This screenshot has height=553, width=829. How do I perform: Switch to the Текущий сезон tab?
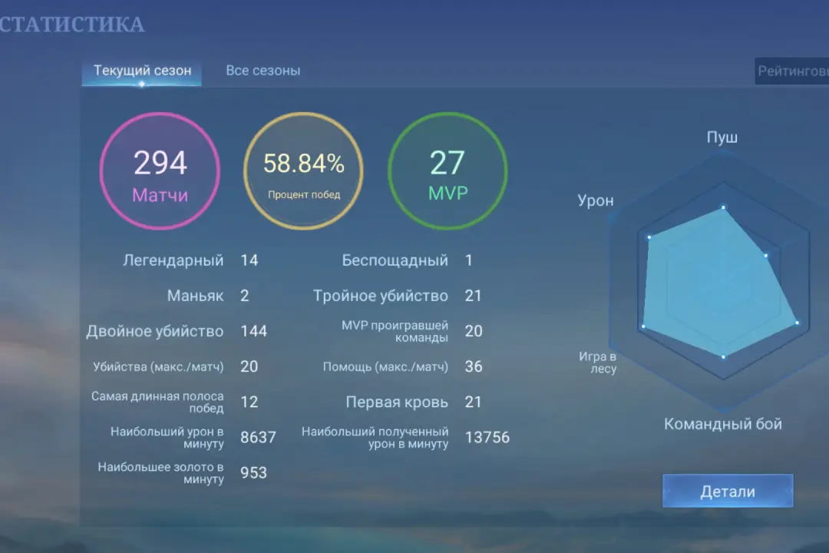[x=142, y=71]
